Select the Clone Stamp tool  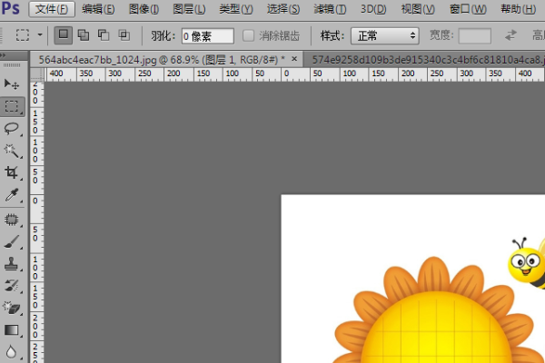pyautogui.click(x=12, y=264)
